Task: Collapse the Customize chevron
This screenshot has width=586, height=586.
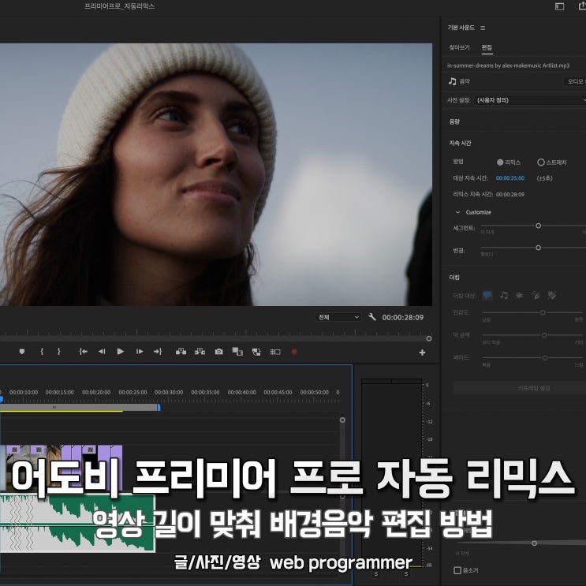Action: (x=457, y=212)
